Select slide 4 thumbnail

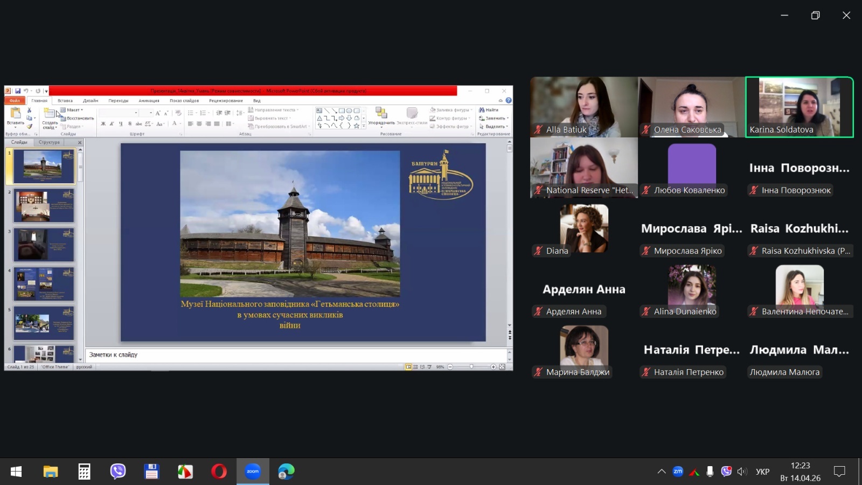pyautogui.click(x=44, y=284)
